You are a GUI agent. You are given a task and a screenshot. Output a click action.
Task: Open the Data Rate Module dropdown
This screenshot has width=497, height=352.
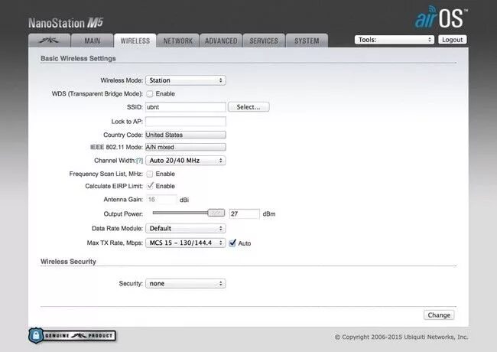[186, 228]
